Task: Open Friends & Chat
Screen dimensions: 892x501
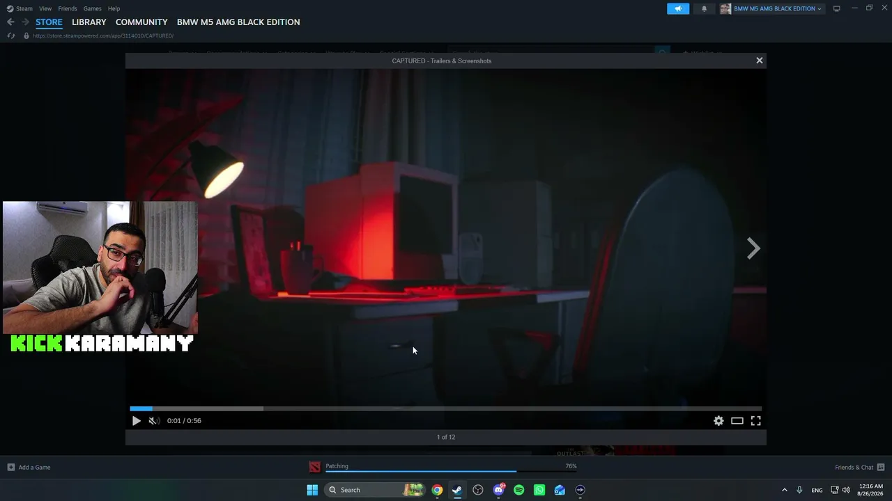Action: pyautogui.click(x=860, y=468)
